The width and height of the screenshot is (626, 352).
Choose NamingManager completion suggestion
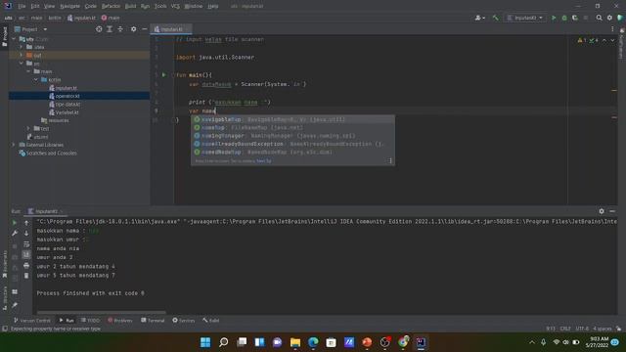tap(292, 136)
